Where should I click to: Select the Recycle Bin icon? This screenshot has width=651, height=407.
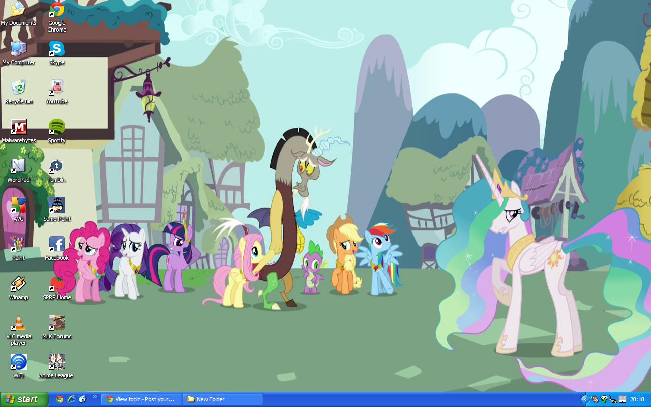(x=18, y=88)
